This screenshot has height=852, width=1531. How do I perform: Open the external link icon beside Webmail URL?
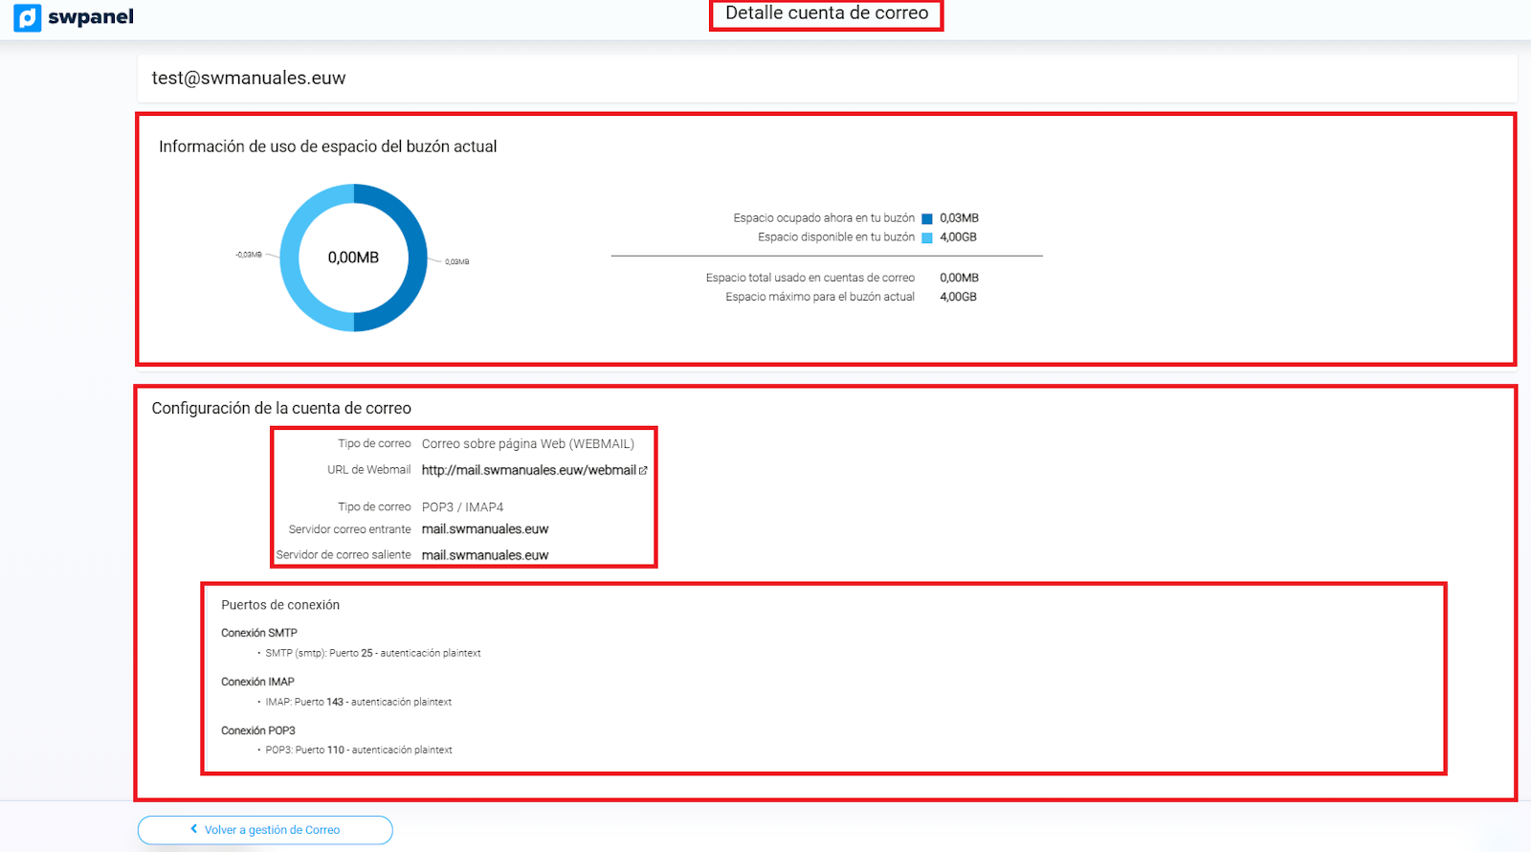(643, 470)
